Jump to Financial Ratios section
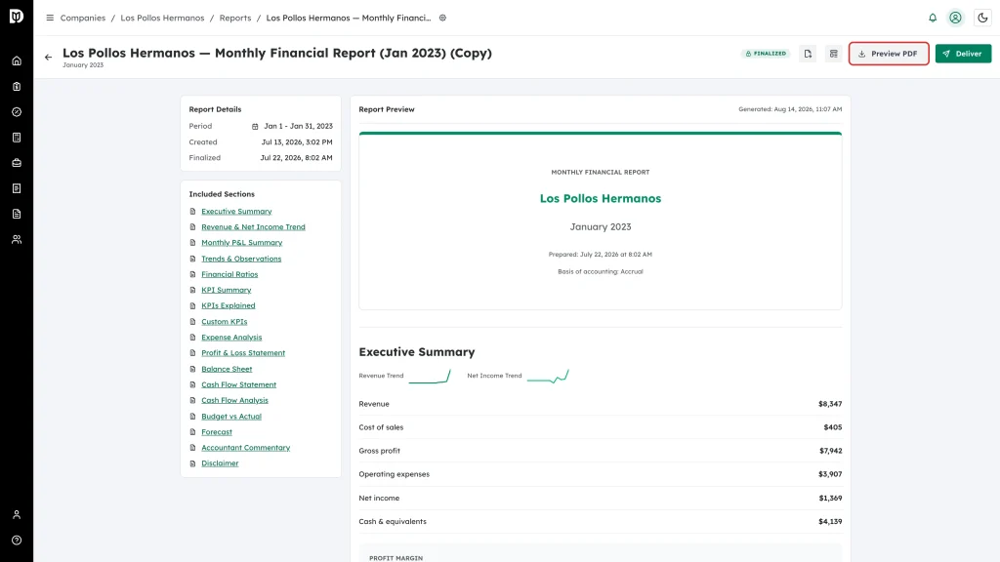The image size is (1000, 562). pyautogui.click(x=229, y=274)
